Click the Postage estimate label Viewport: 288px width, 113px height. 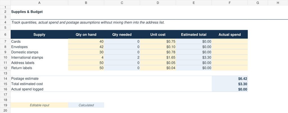click(x=25, y=78)
